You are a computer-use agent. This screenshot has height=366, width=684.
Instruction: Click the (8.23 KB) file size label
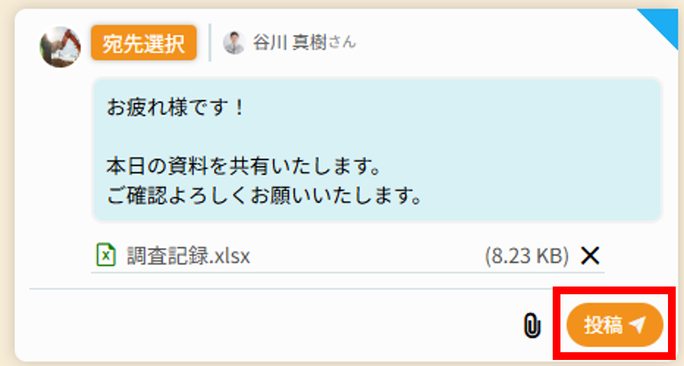click(x=527, y=256)
